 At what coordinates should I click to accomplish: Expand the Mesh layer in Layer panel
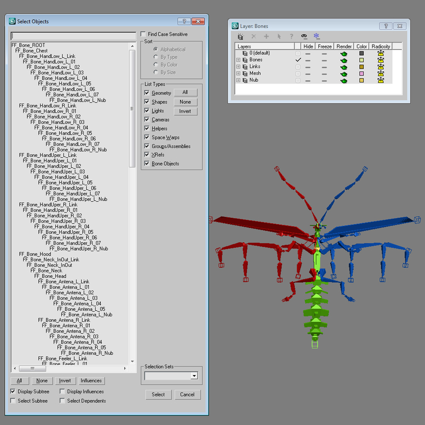239,74
